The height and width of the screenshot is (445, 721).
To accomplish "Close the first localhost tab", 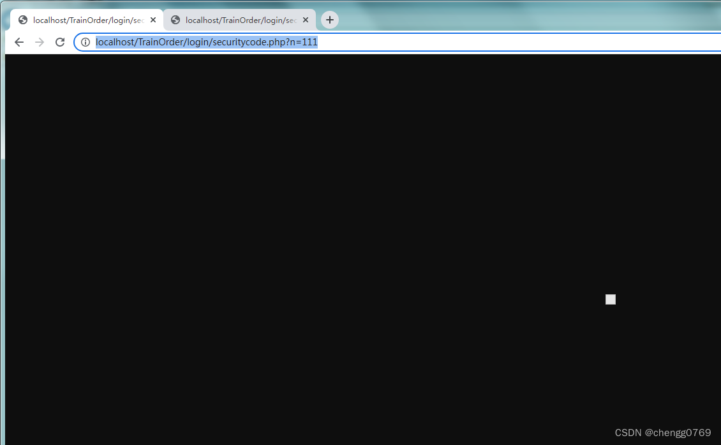I will tap(153, 20).
